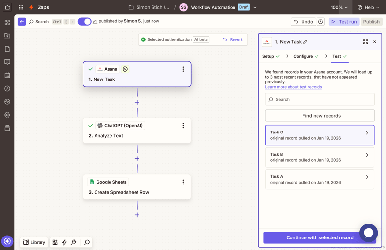Expand the New Task panel to fullscreen

pyautogui.click(x=365, y=42)
